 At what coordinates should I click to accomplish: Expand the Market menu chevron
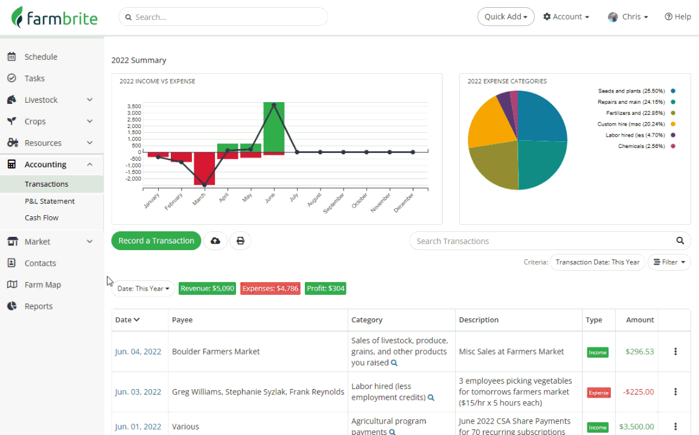click(89, 242)
